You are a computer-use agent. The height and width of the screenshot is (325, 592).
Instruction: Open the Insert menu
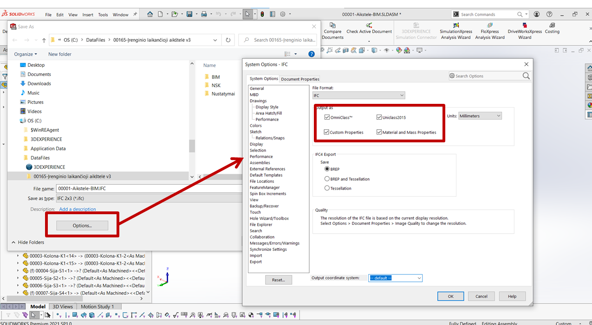[88, 15]
